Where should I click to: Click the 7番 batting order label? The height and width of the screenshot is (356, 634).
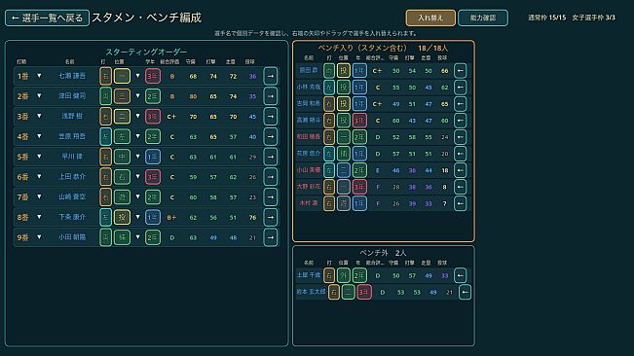coord(22,197)
